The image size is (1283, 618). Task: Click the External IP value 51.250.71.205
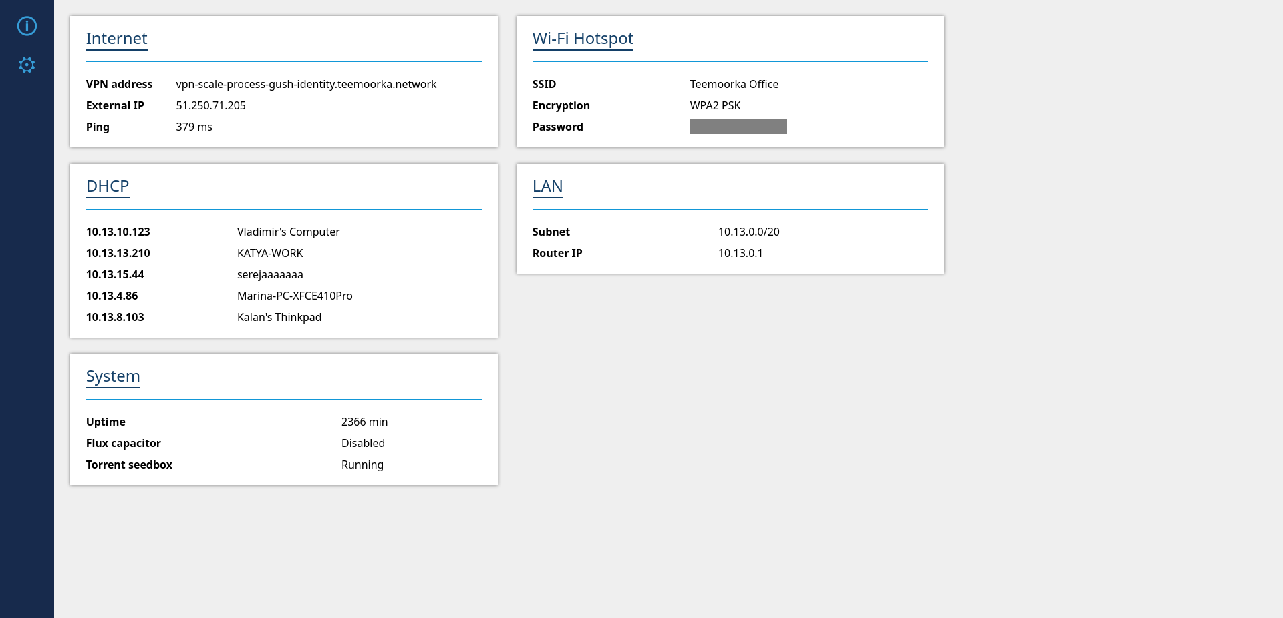click(x=210, y=105)
